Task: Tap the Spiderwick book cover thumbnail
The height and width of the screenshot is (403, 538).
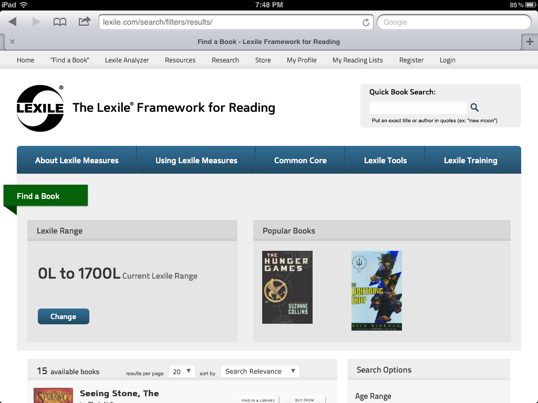Action: (x=53, y=396)
